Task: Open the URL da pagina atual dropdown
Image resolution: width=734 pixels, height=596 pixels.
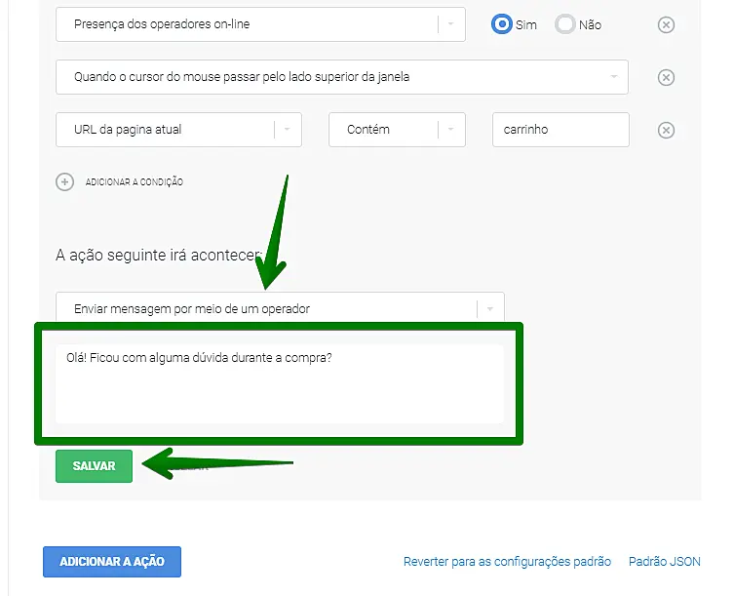Action: (x=166, y=130)
